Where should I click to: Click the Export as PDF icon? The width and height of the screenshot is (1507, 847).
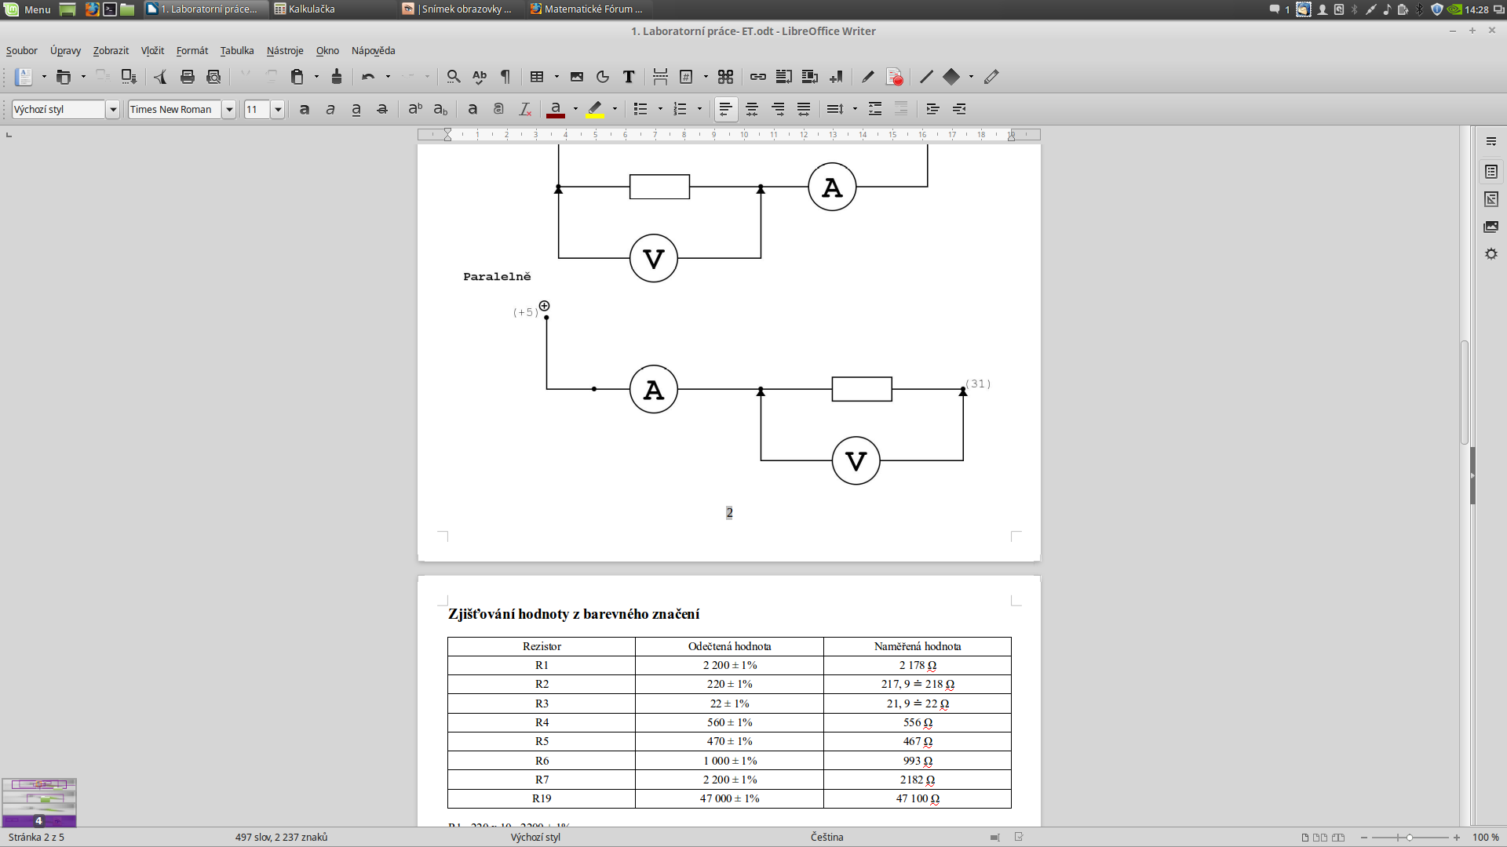pyautogui.click(x=160, y=77)
